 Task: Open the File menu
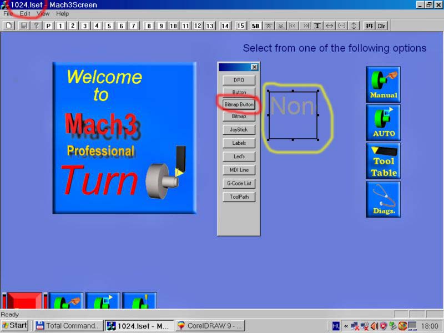8,13
